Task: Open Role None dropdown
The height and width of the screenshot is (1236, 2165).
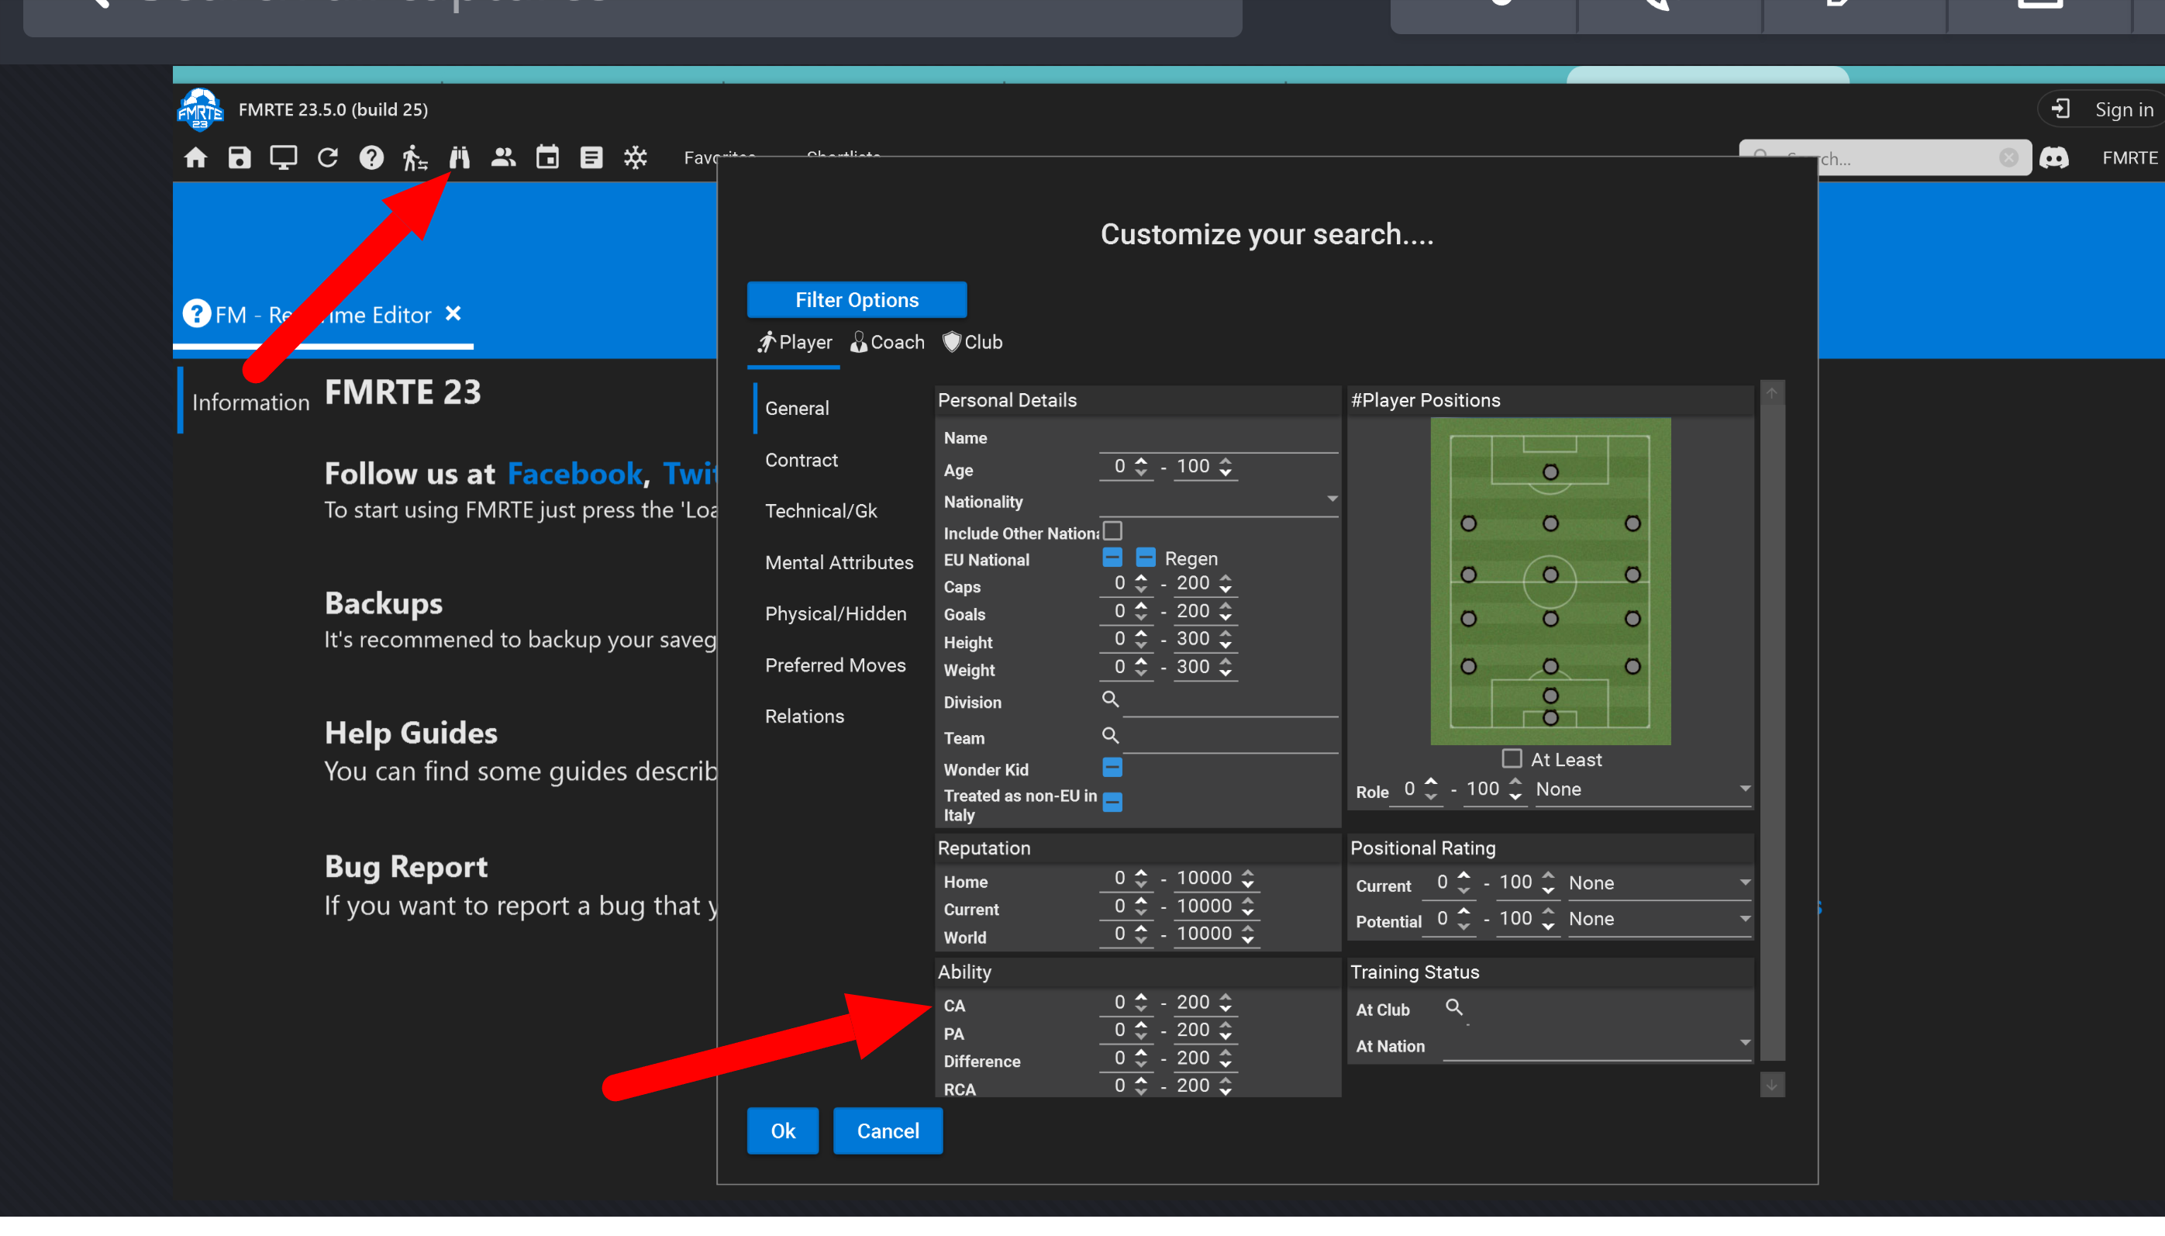Action: click(x=1643, y=789)
